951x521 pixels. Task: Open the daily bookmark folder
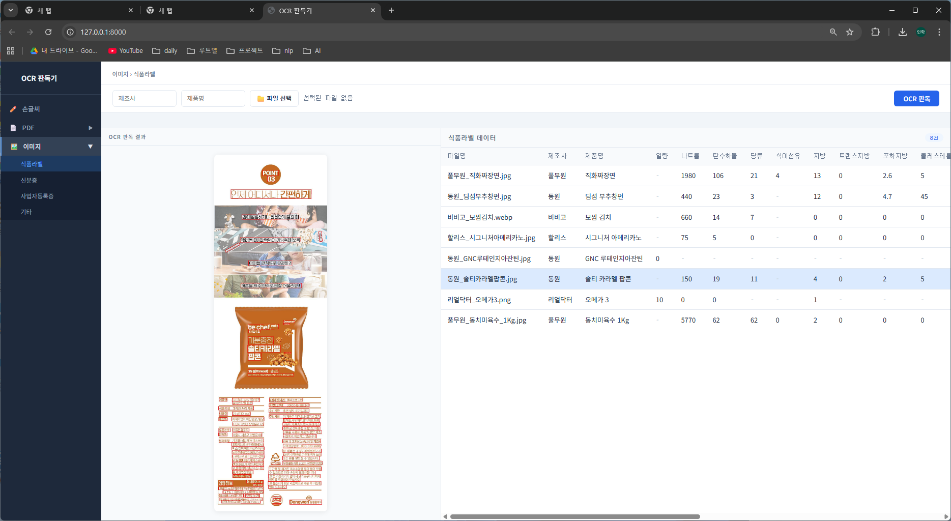[165, 51]
